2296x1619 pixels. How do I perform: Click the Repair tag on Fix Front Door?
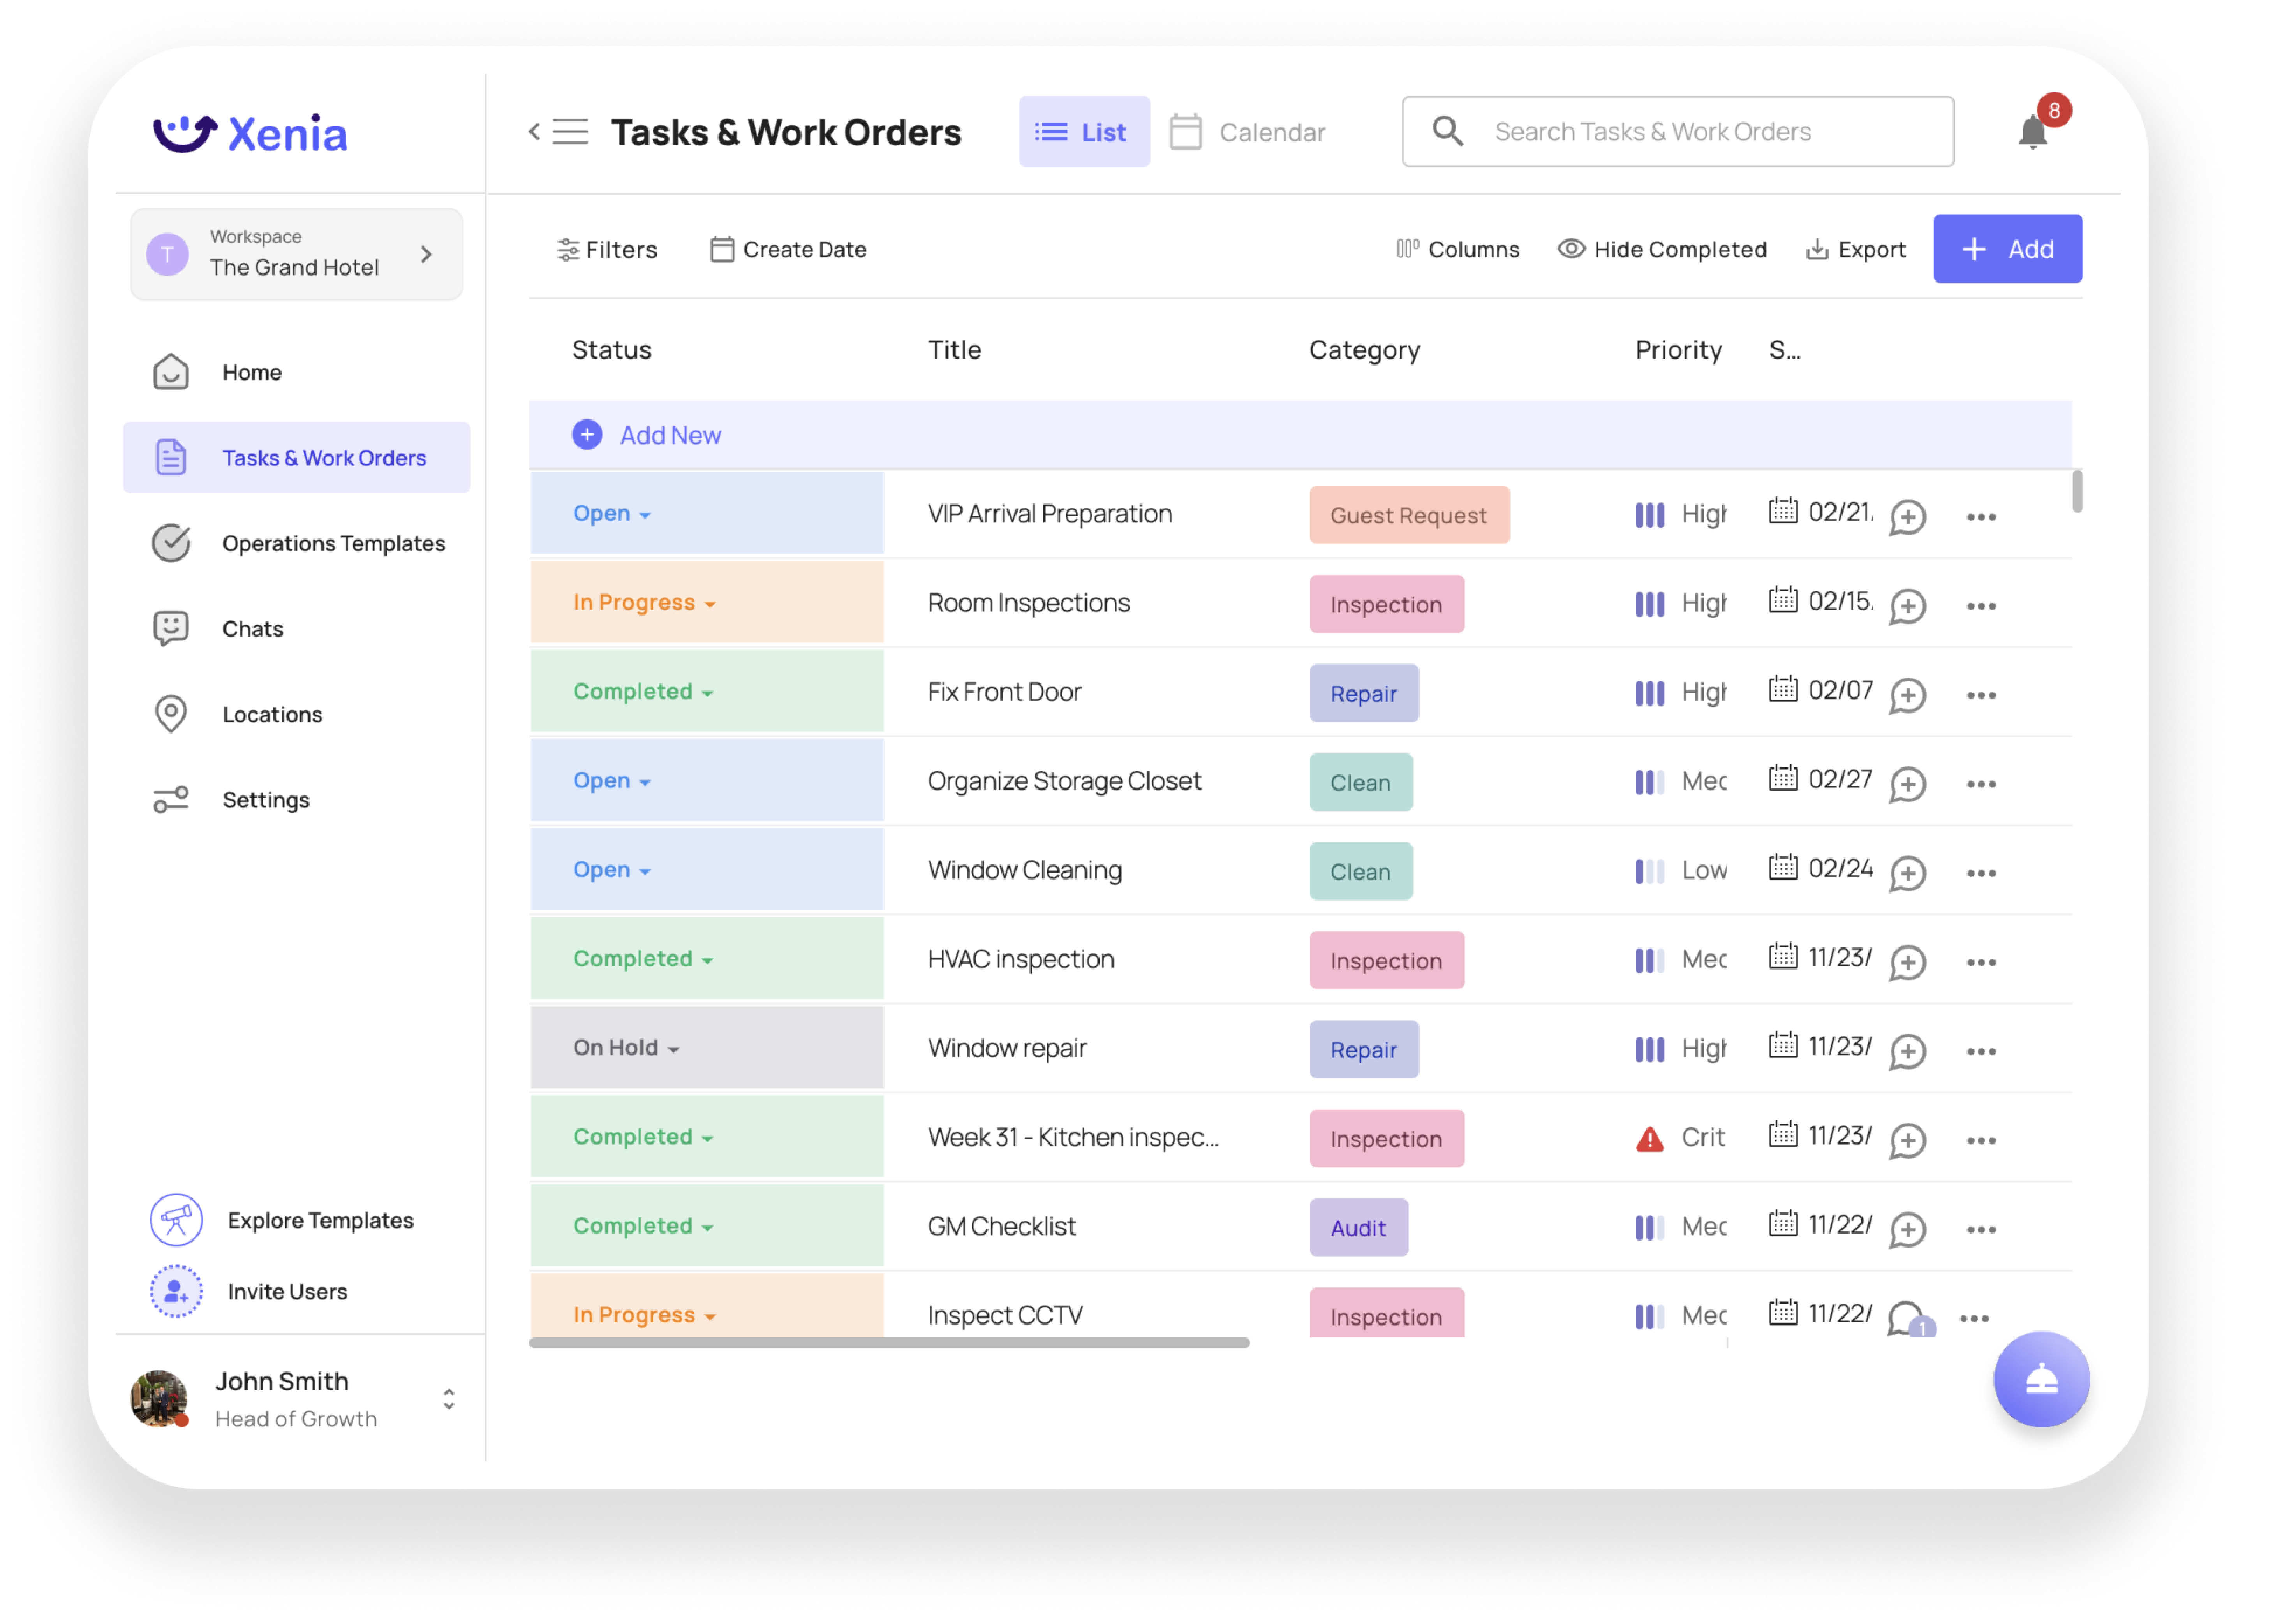1364,693
